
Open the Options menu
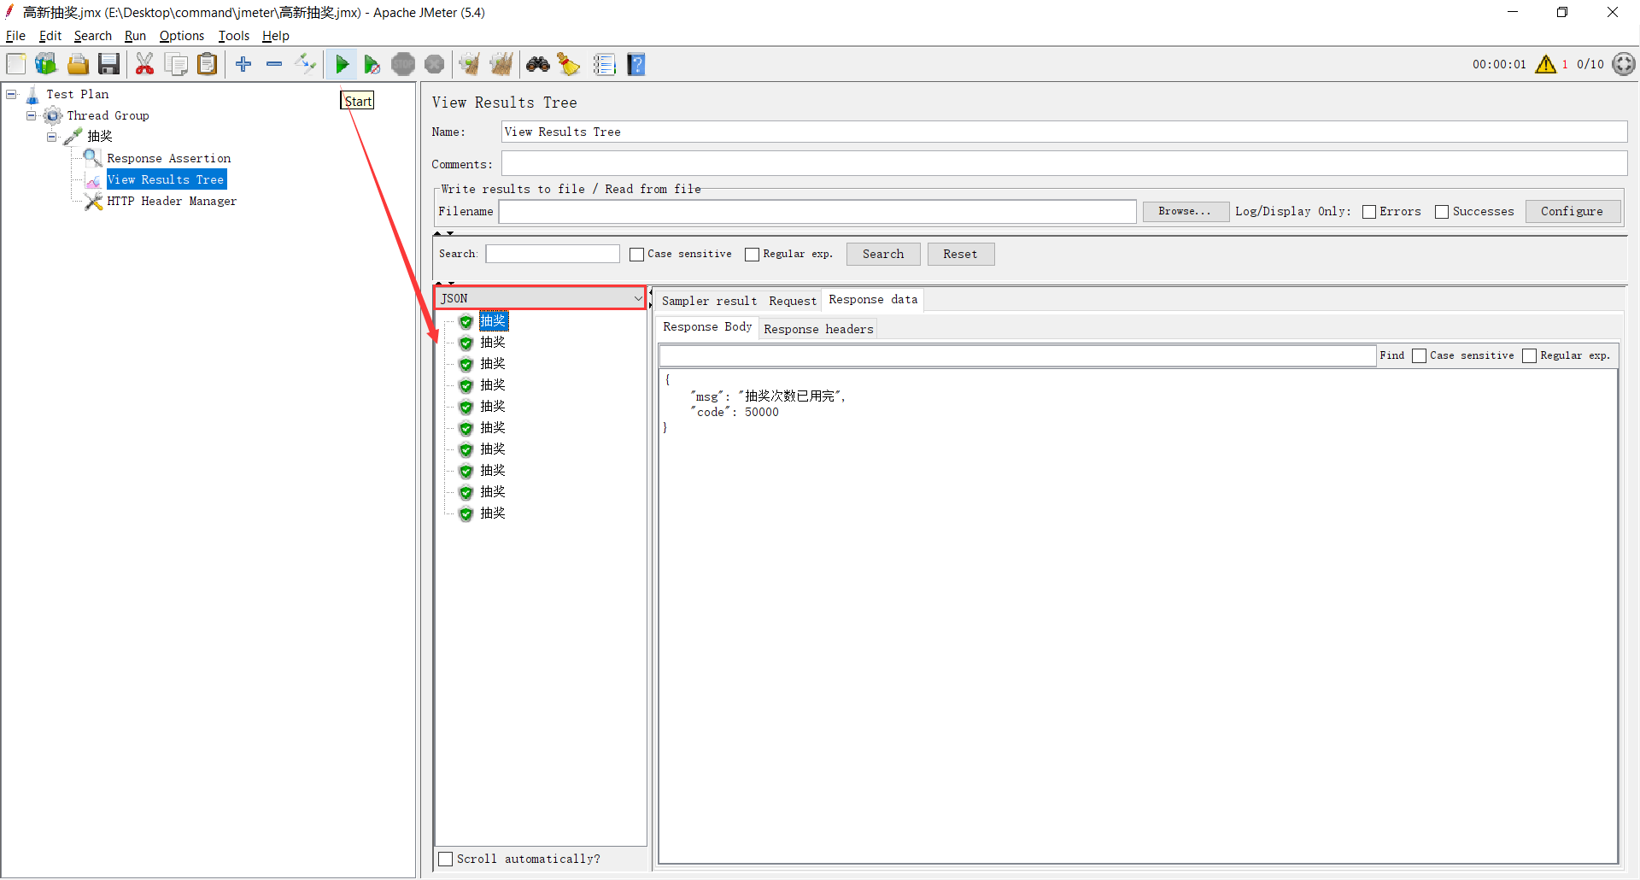pyautogui.click(x=182, y=36)
